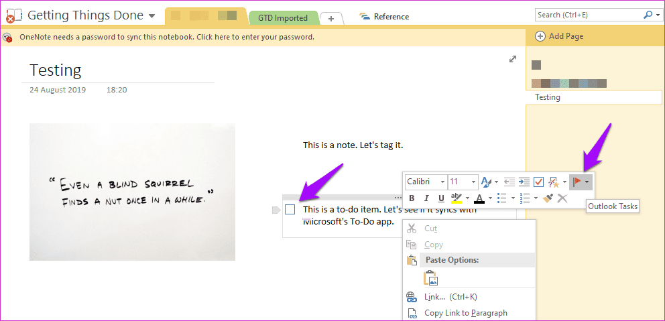Click the search magnifier icon
This screenshot has height=321, width=665.
coord(647,15)
